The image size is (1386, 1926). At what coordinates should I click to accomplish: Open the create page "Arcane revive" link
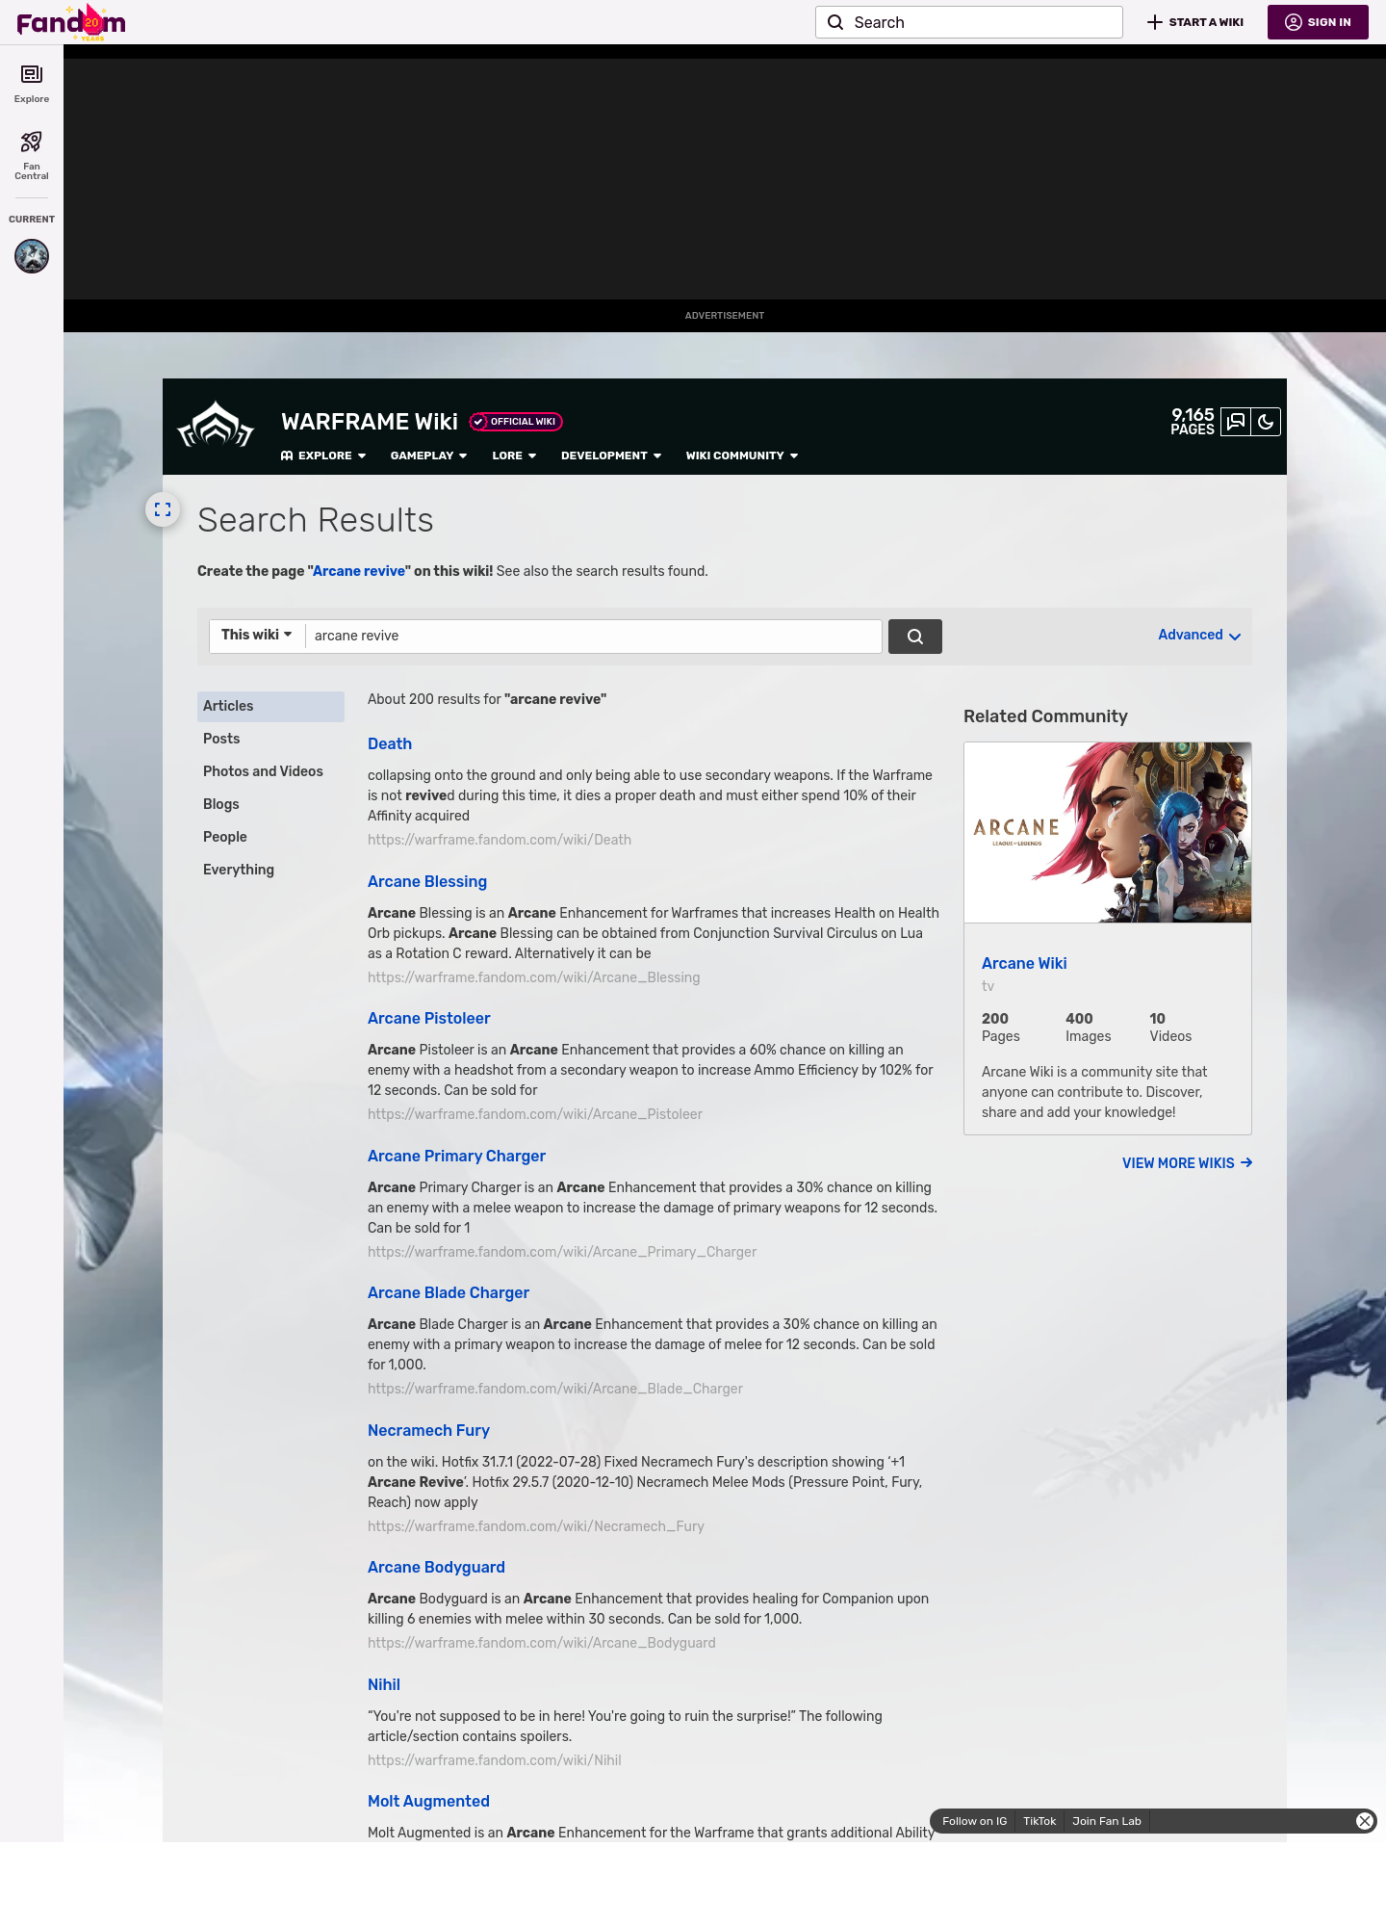(x=359, y=571)
